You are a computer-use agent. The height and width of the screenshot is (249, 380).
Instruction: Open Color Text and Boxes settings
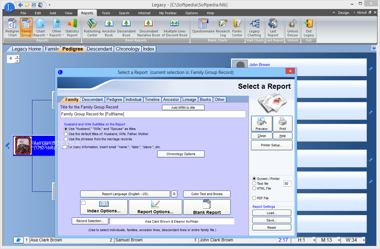point(207,194)
